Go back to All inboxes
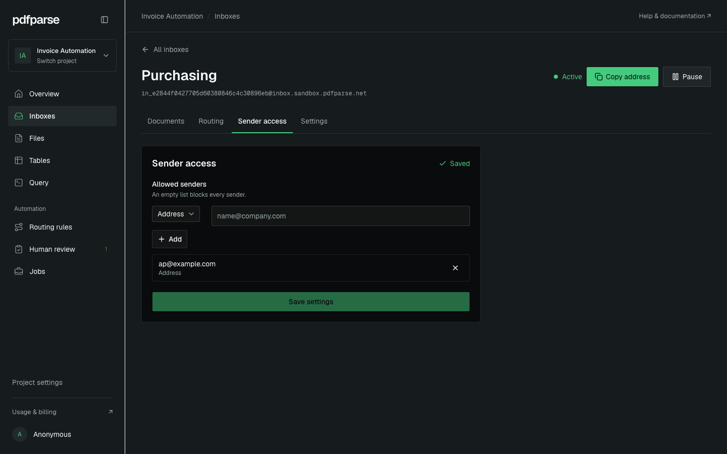Viewport: 727px width, 454px height. 165,49
